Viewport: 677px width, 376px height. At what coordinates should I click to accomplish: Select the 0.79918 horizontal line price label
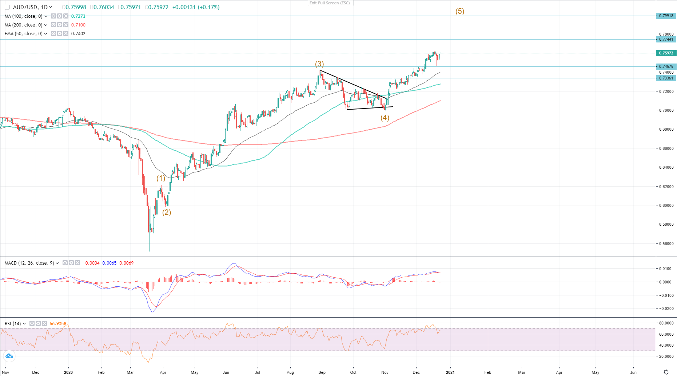coord(666,16)
